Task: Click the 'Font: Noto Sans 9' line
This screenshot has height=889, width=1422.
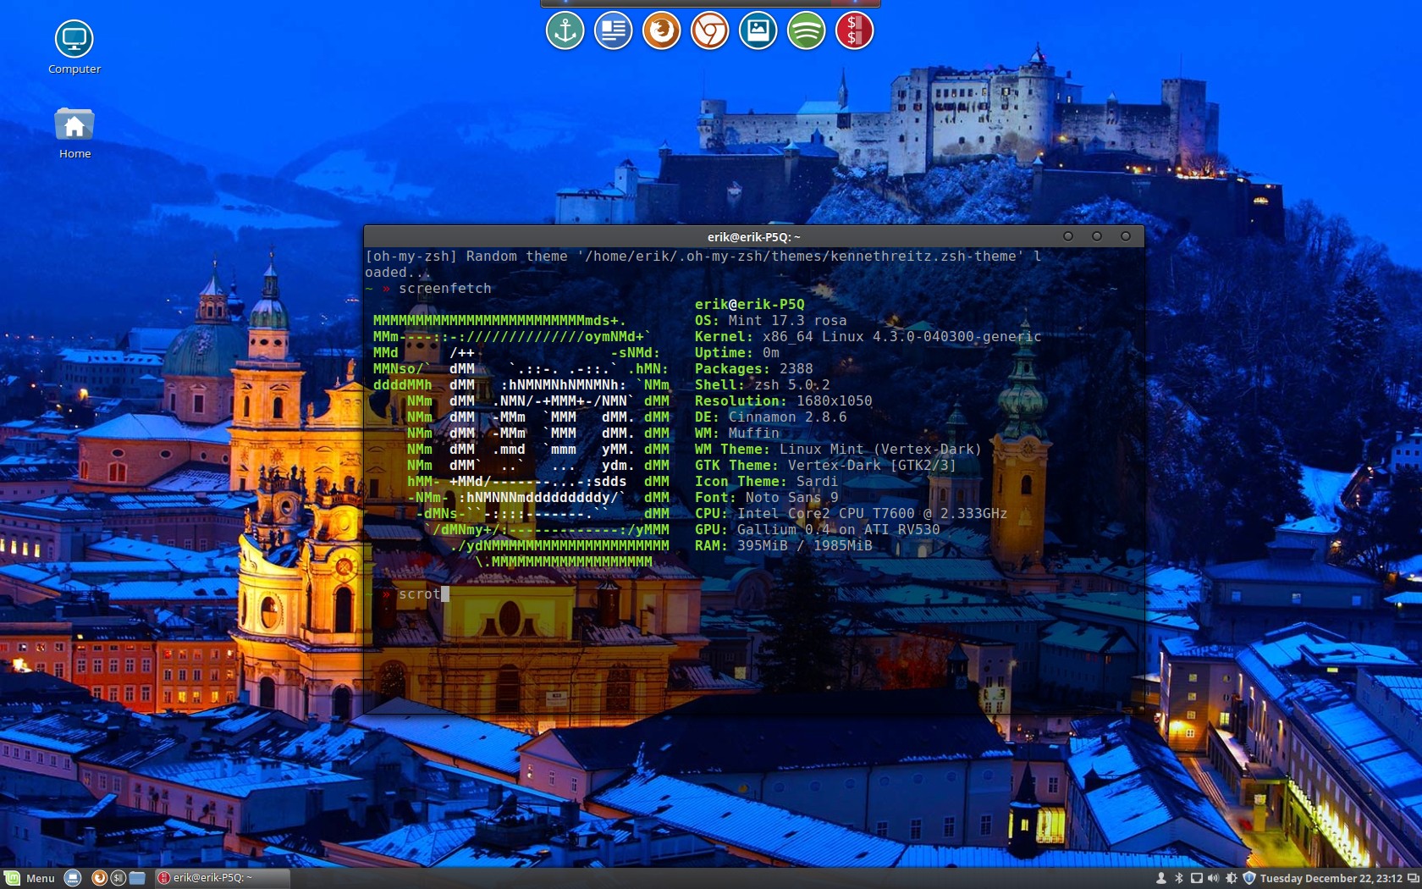Action: (767, 498)
